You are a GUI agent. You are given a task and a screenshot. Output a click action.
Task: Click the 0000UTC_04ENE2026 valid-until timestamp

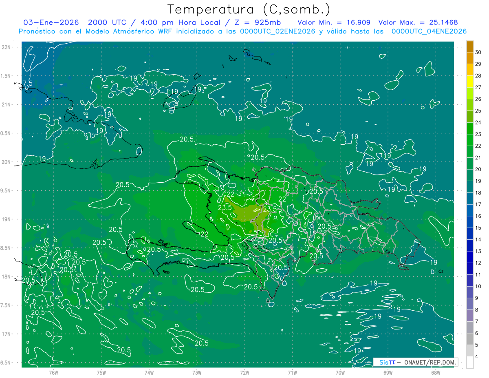[x=429, y=31]
